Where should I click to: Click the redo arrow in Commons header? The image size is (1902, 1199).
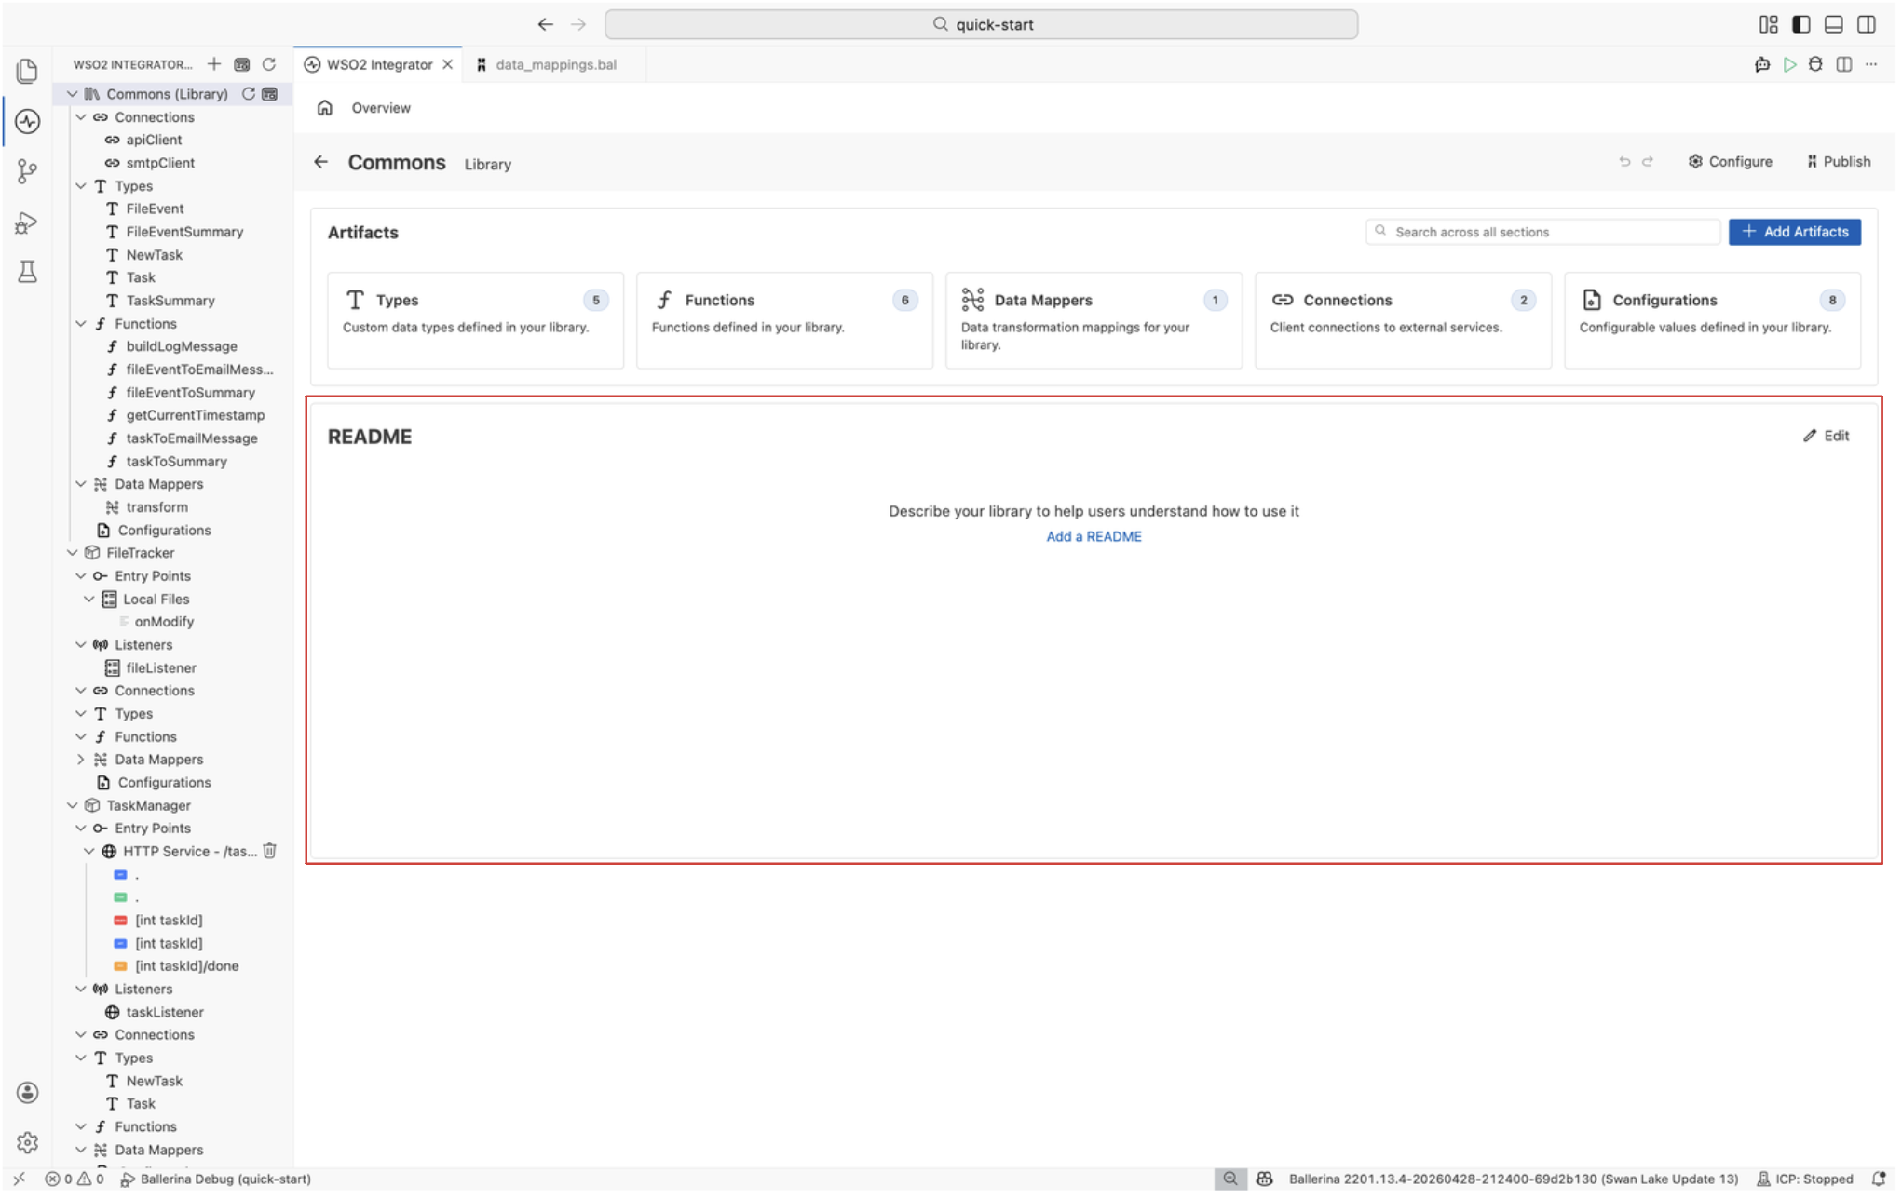point(1648,162)
